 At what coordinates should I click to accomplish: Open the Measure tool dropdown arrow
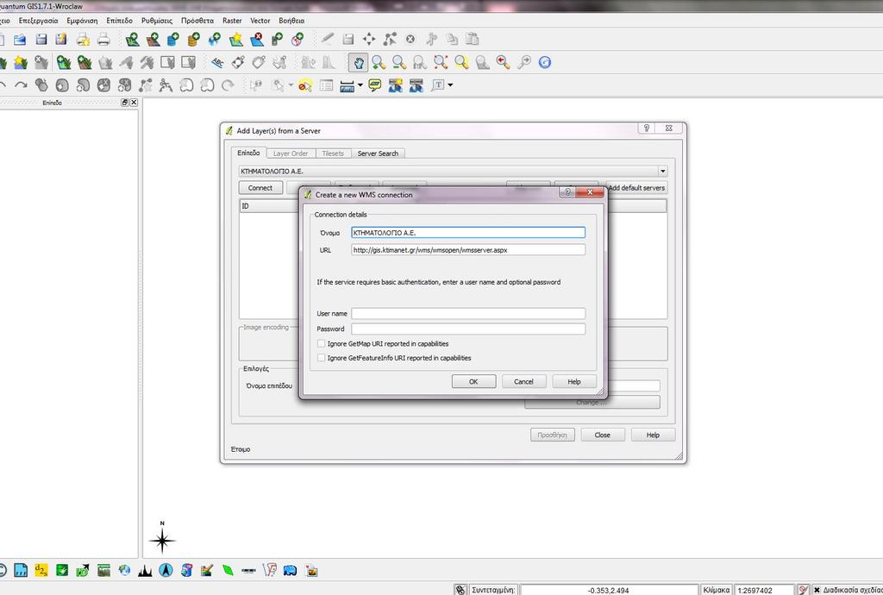click(x=360, y=85)
